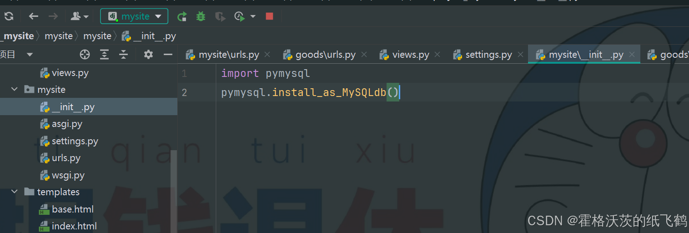This screenshot has height=233, width=689.
Task: Close the goods\urls.py tab
Action: 364,55
